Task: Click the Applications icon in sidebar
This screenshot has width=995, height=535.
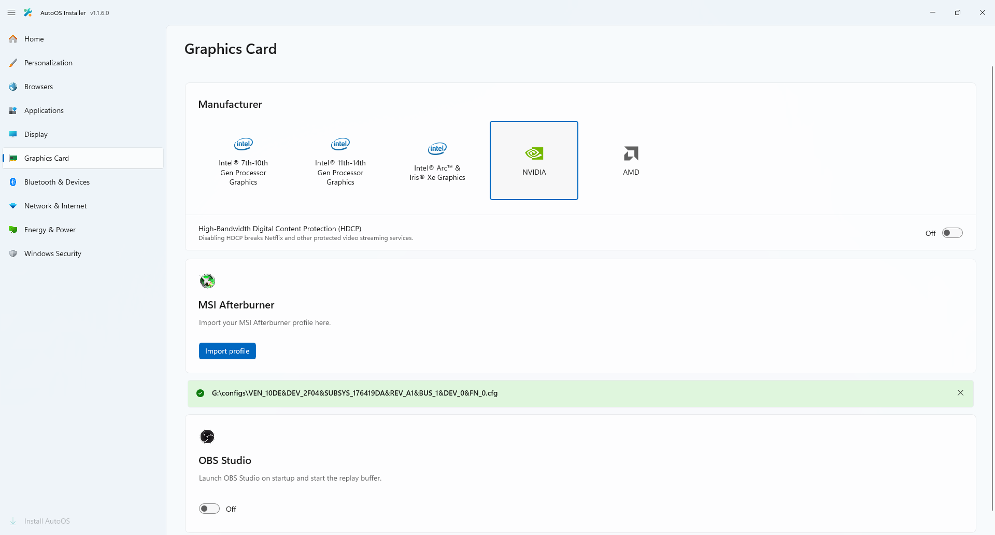Action: pos(13,110)
